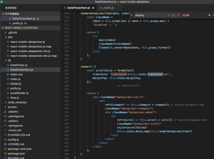
Task: Expand replace mode in the find widget
Action: pyautogui.click(x=132, y=15)
